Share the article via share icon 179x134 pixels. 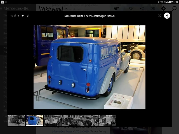point(142,8)
